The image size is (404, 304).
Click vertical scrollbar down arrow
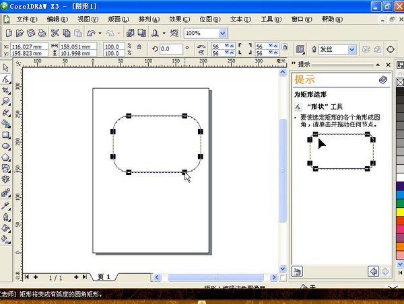point(283,269)
